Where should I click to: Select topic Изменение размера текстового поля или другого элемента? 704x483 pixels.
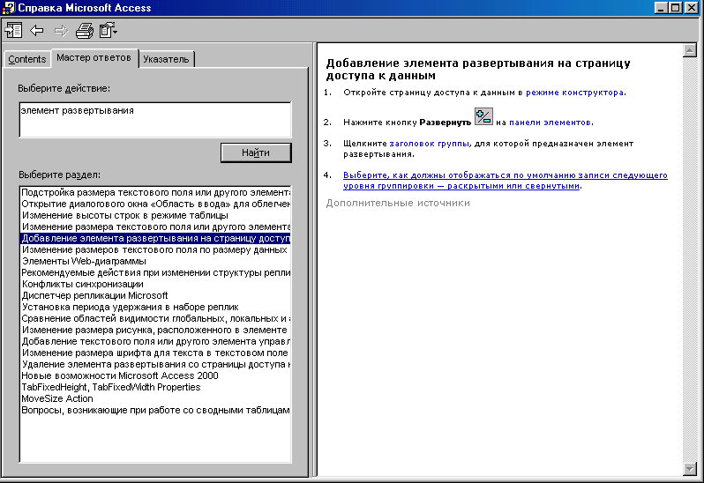click(x=155, y=227)
